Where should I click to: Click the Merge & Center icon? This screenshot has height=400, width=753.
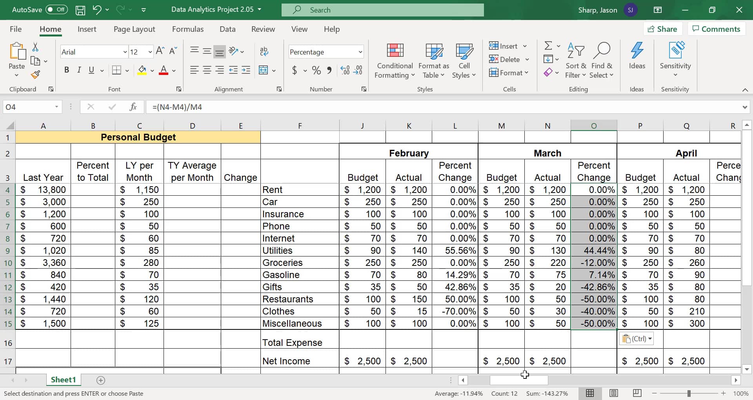point(264,71)
